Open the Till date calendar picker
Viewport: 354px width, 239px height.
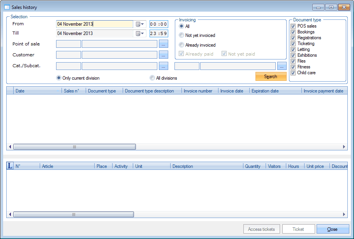[x=140, y=34]
